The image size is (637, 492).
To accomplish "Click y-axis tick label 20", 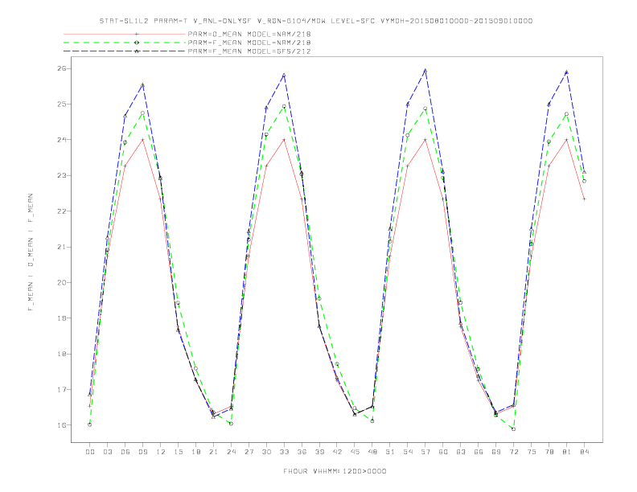I will point(62,282).
